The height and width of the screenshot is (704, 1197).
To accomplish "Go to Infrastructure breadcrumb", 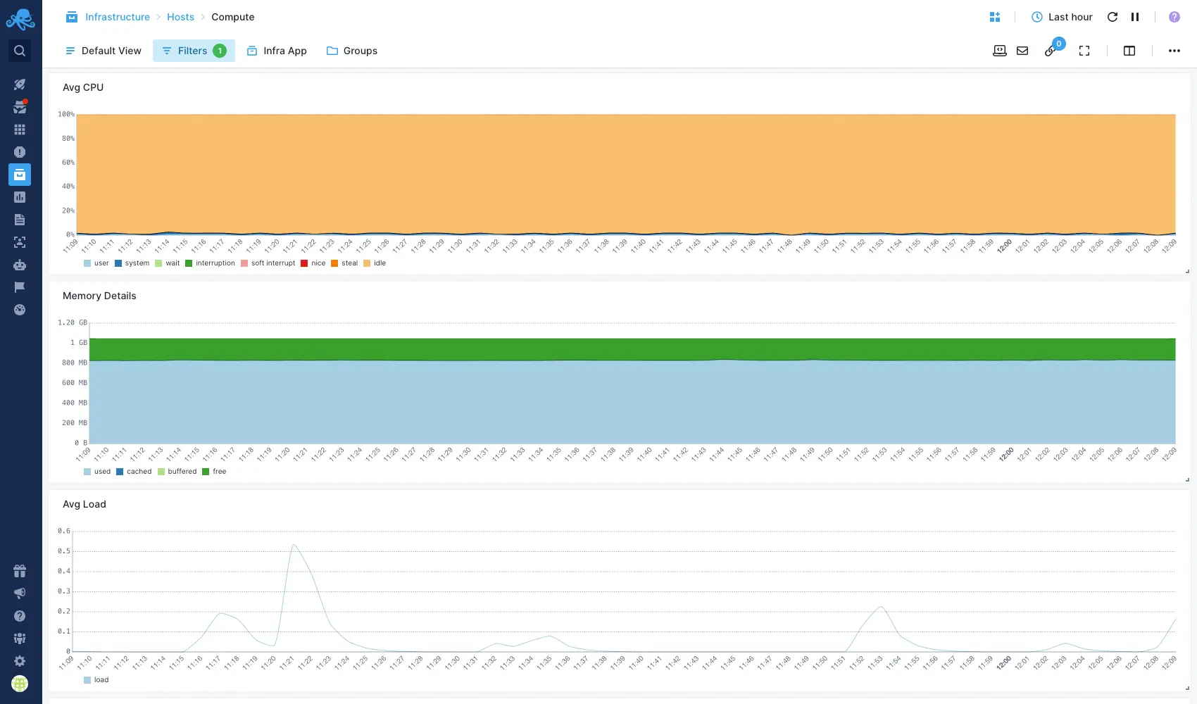I will pos(118,17).
